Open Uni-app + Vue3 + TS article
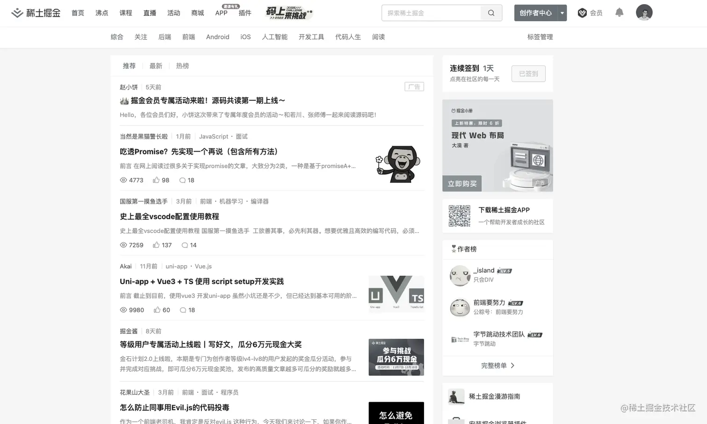The width and height of the screenshot is (707, 424). [x=202, y=281]
